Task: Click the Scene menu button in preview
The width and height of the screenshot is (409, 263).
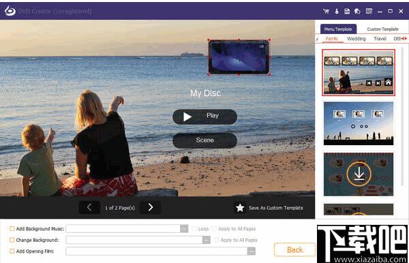Action: click(x=204, y=140)
